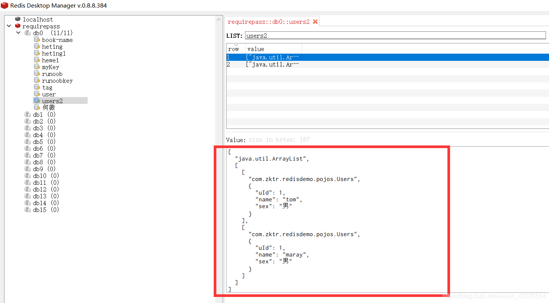Click the user key icon
The height and width of the screenshot is (303, 549).
point(37,94)
